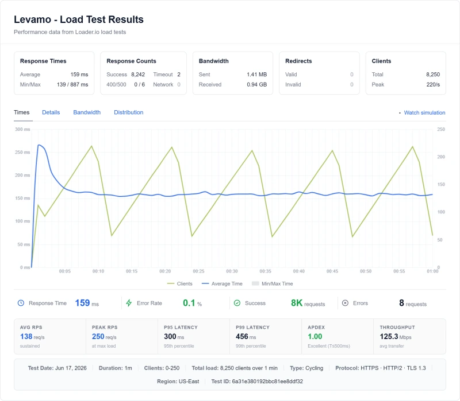
Task: Open the Bandwidth tab
Action: tap(87, 112)
